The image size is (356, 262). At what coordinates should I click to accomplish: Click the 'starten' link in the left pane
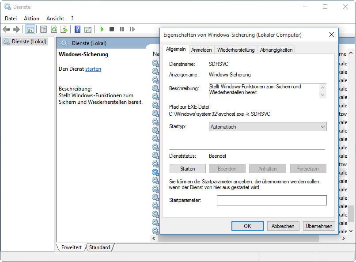click(x=93, y=69)
